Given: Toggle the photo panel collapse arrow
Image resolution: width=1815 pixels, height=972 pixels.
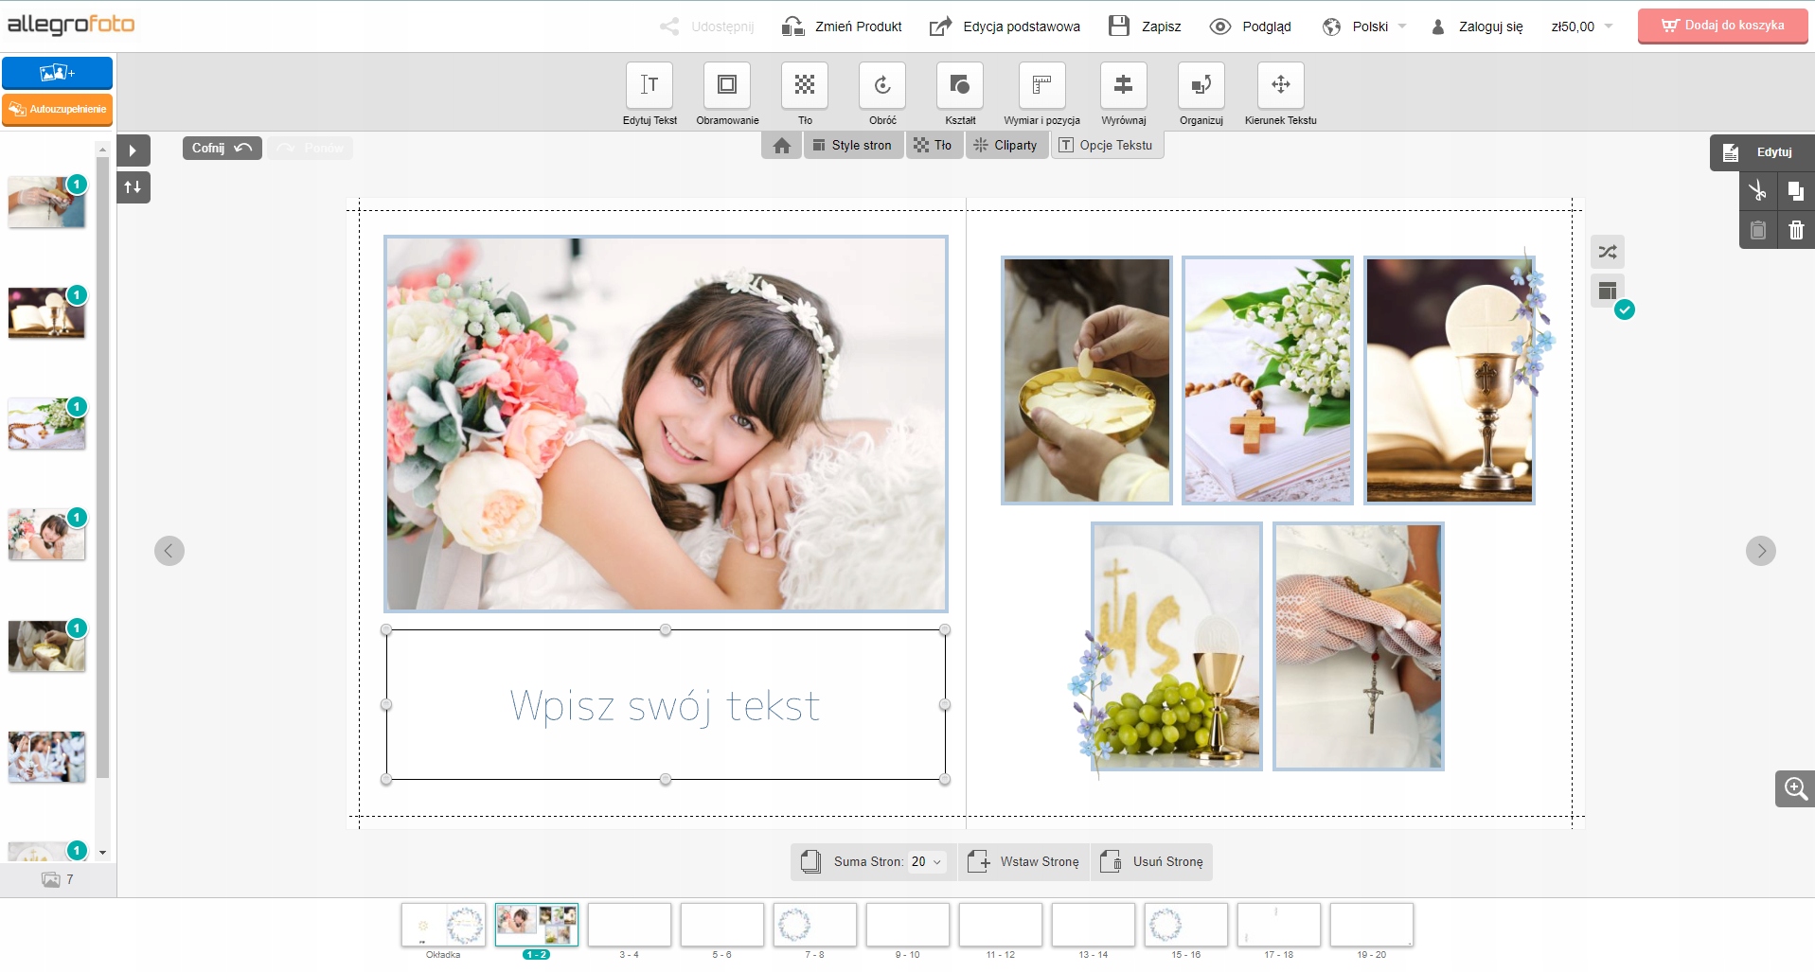Looking at the screenshot, I should click(133, 150).
